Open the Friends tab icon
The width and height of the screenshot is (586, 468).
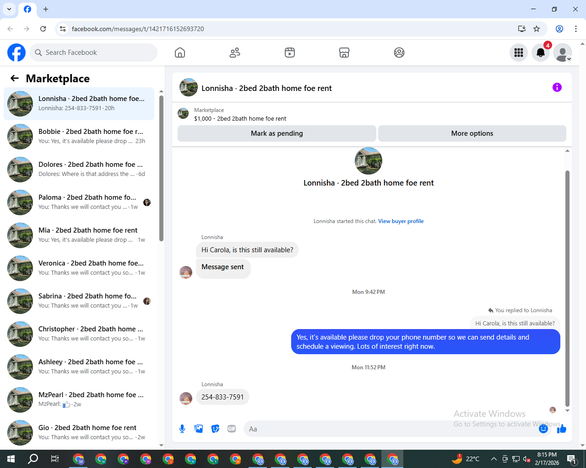pyautogui.click(x=235, y=53)
